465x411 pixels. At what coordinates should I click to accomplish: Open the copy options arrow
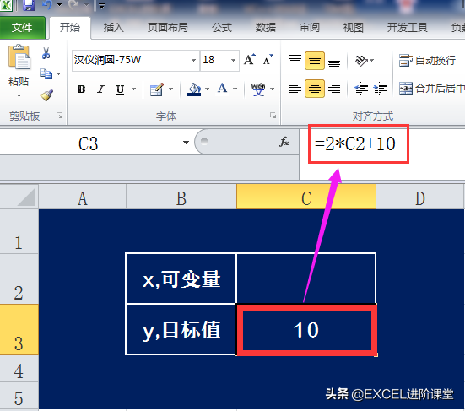(59, 73)
